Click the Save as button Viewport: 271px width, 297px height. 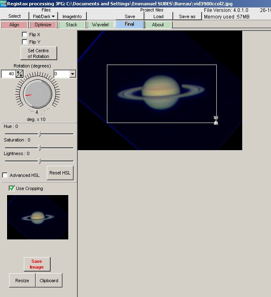point(187,16)
